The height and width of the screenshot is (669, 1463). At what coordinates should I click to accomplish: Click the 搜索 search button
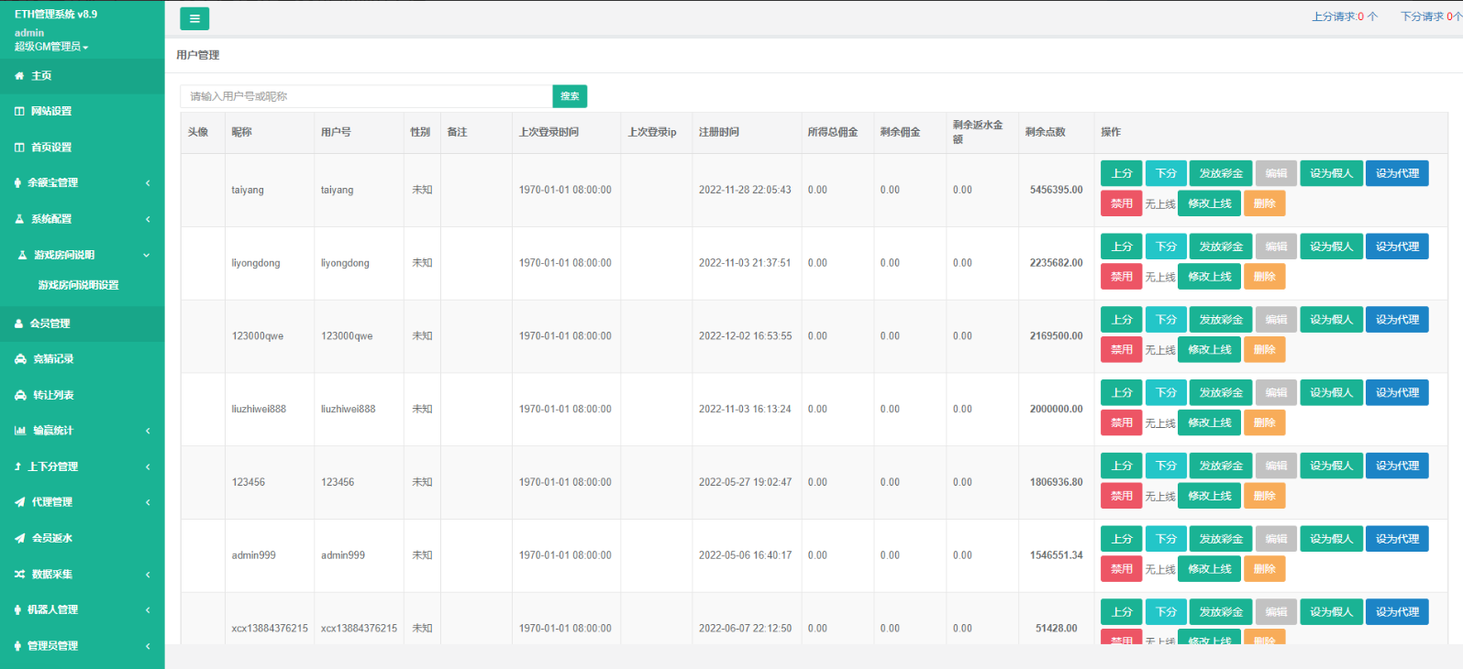pos(570,96)
